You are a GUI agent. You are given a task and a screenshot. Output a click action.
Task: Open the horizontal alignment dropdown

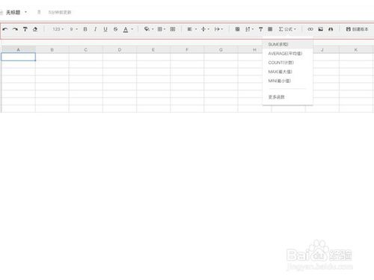192,29
